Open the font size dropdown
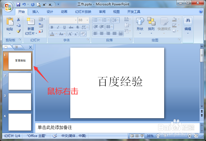 (87, 20)
